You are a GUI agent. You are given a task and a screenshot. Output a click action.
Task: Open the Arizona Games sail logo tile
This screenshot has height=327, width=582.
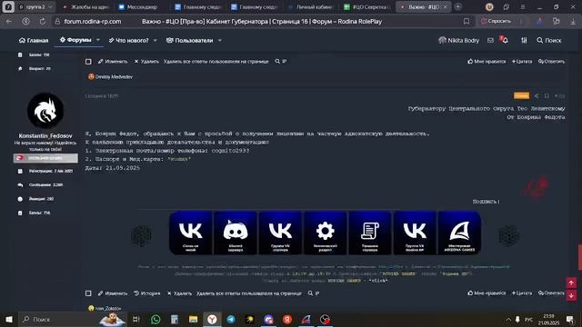tap(459, 233)
